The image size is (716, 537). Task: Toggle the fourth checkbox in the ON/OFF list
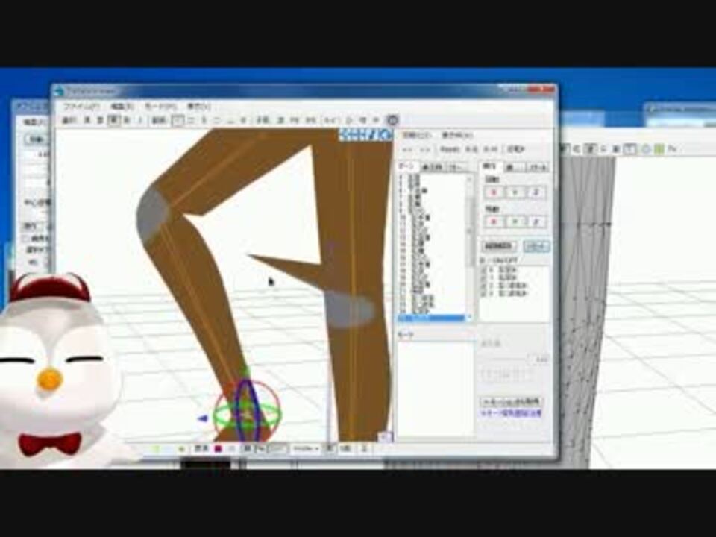(483, 293)
